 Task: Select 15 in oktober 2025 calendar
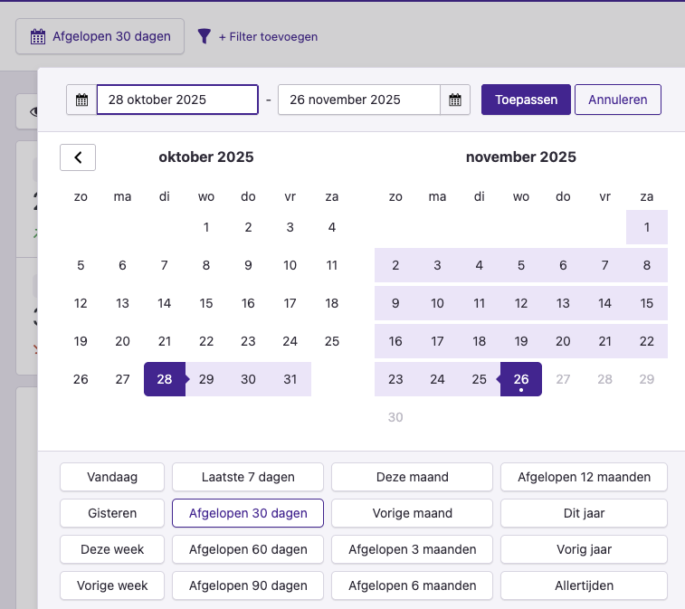coord(206,303)
